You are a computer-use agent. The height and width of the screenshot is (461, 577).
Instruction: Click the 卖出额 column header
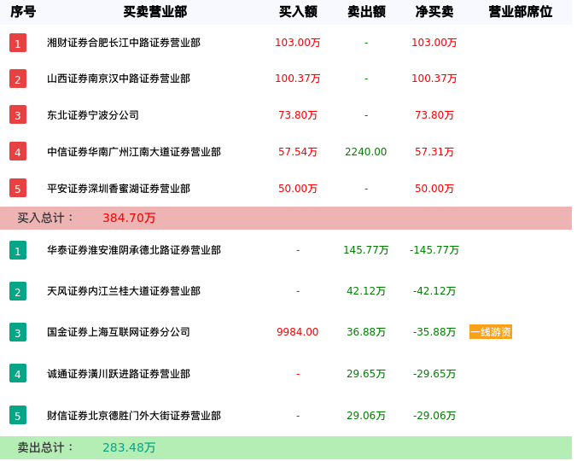click(366, 12)
